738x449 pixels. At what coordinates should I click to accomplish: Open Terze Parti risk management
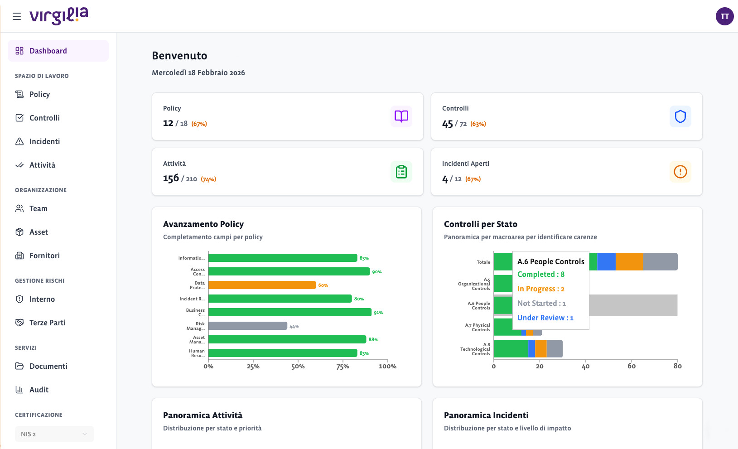pos(47,323)
